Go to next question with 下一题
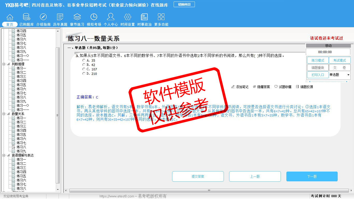The width and height of the screenshot is (354, 199). tap(312, 176)
